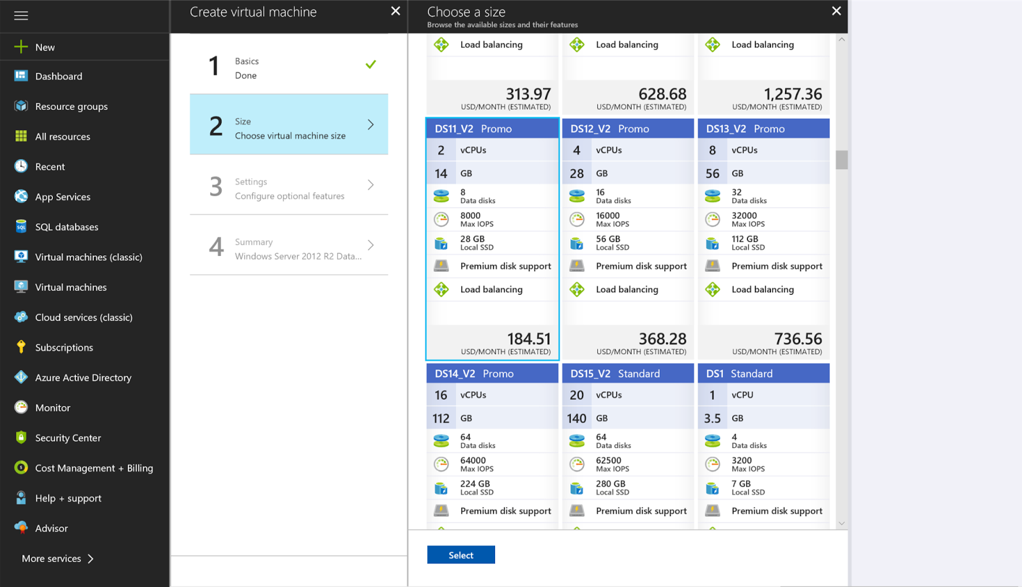This screenshot has width=1022, height=587.
Task: Click the Advisor cloud icon
Action: (21, 528)
